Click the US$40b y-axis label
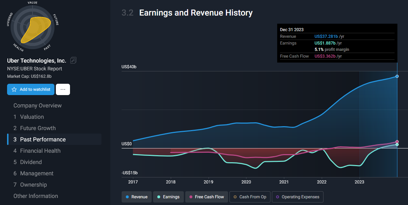The height and width of the screenshot is (205, 408). 129,67
